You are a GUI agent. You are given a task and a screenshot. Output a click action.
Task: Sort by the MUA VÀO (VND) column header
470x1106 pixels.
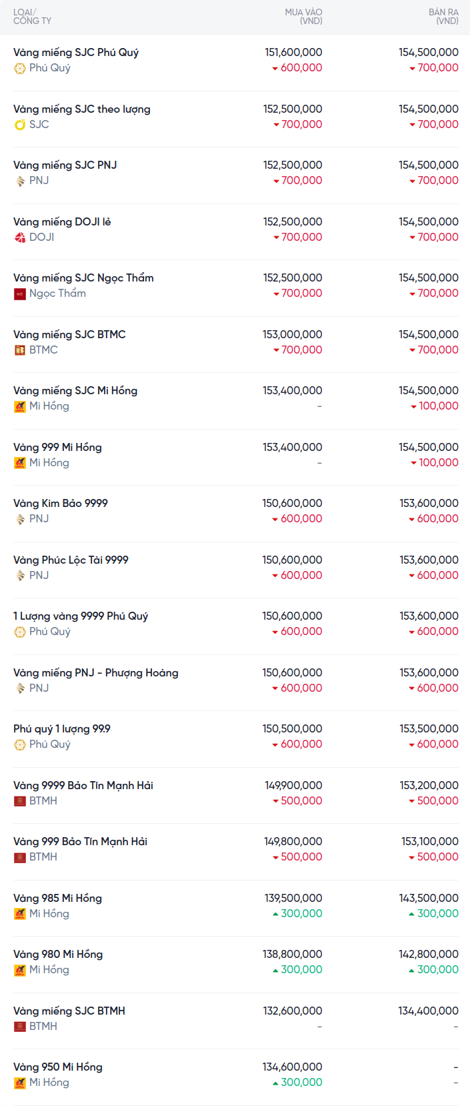click(x=303, y=17)
